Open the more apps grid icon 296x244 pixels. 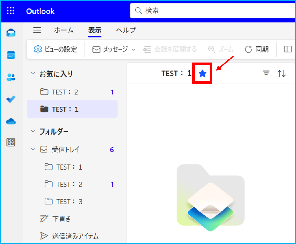11,142
